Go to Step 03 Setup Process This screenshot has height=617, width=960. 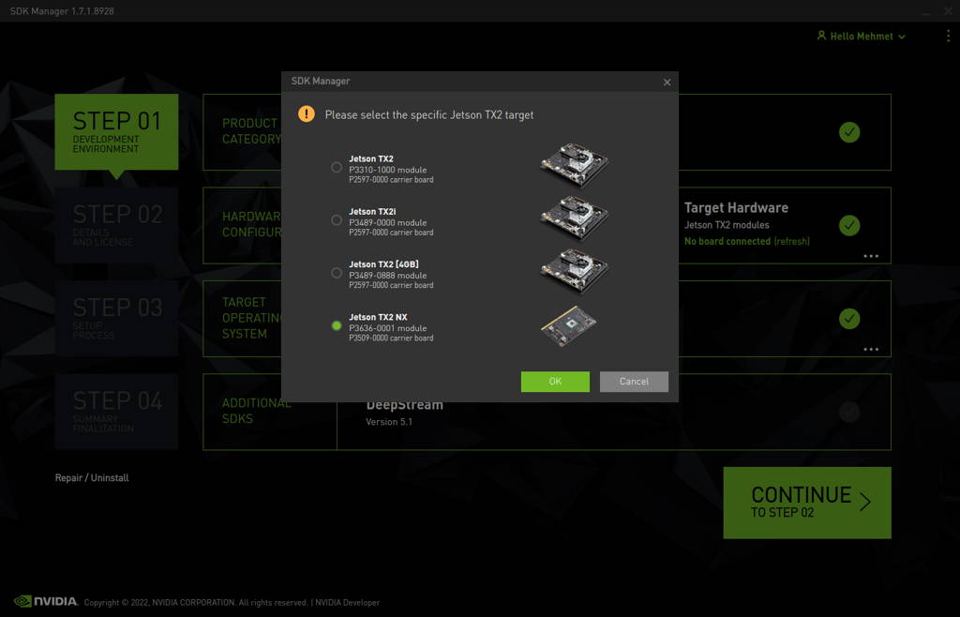point(116,318)
